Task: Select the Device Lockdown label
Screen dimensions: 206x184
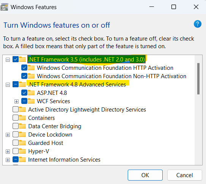Action: 50,135
